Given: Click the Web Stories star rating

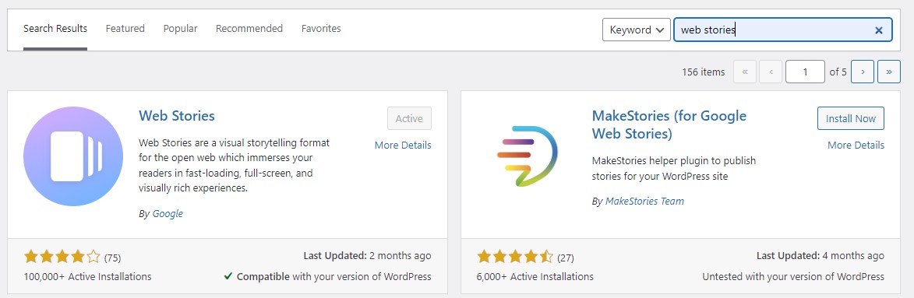Looking at the screenshot, I should pyautogui.click(x=62, y=257).
